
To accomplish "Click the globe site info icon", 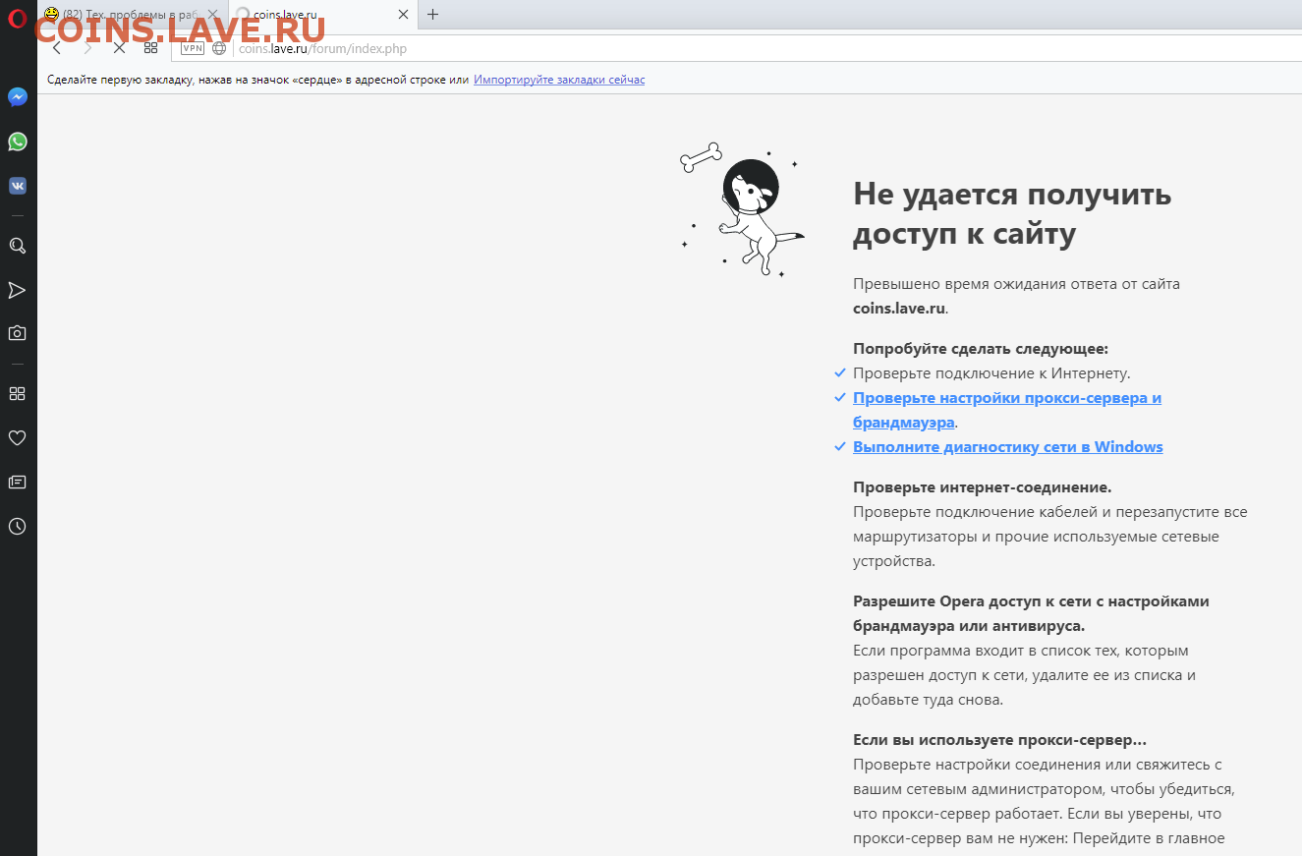I will pos(219,48).
